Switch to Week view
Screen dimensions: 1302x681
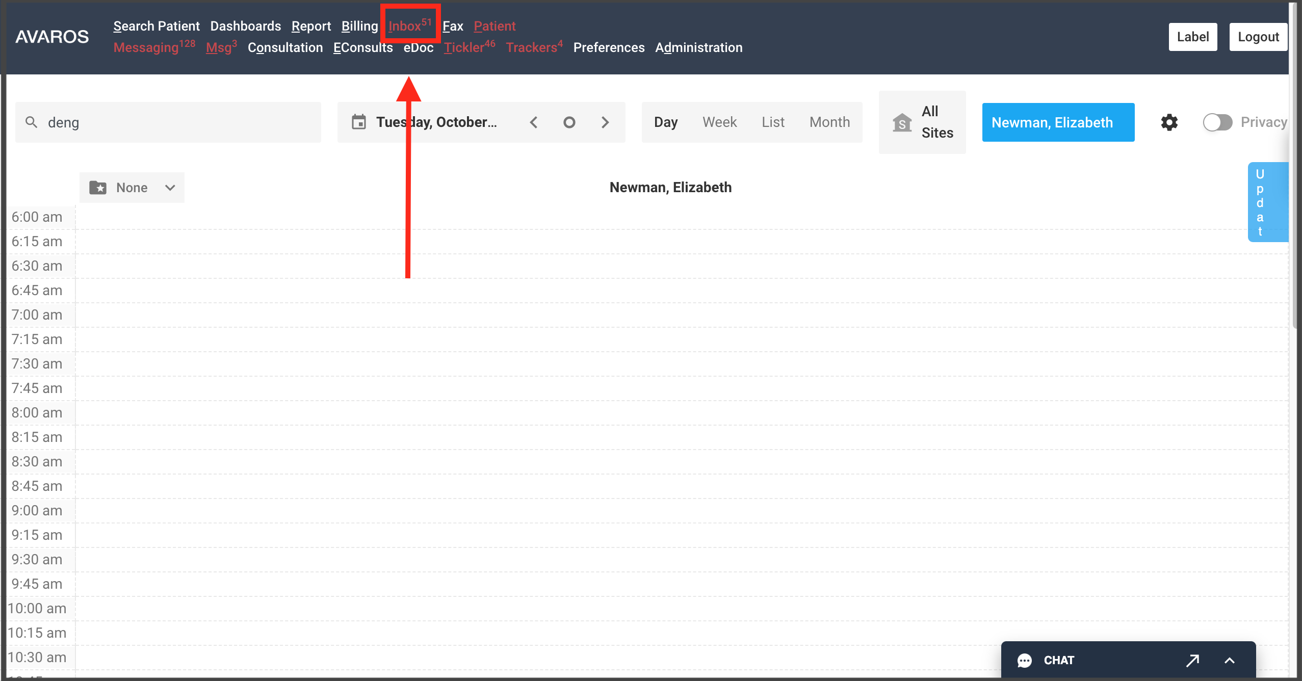(719, 122)
